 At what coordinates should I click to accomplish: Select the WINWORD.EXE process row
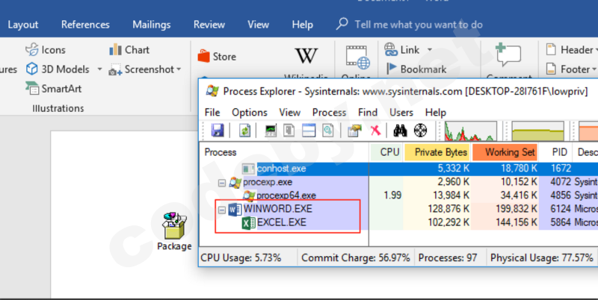[398, 209]
